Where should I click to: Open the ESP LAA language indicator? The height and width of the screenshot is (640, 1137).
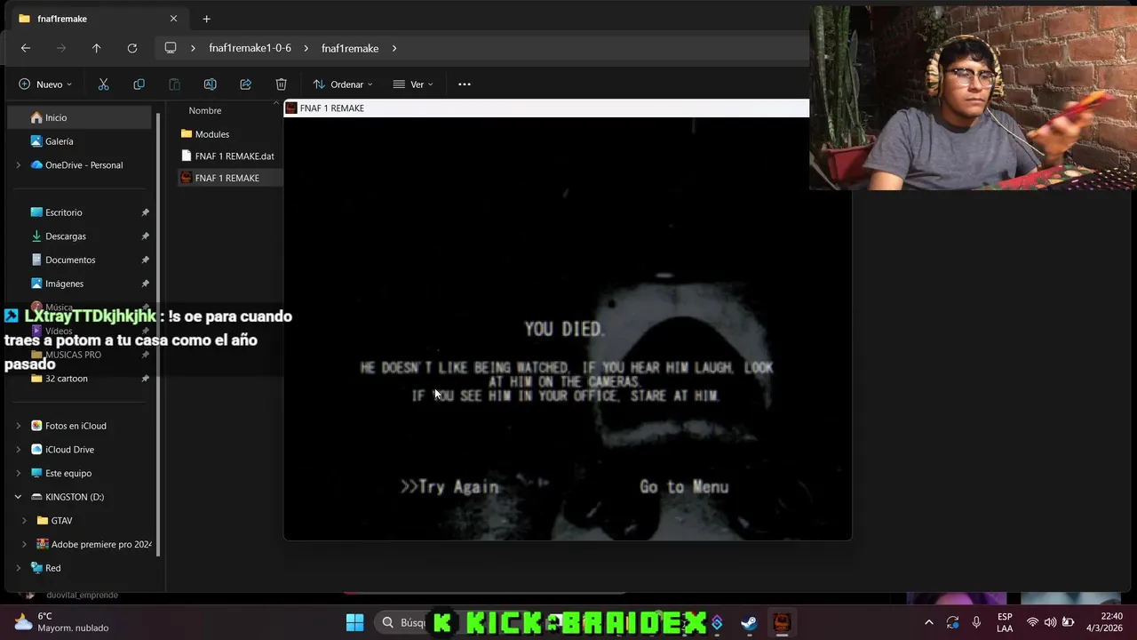click(x=1005, y=622)
